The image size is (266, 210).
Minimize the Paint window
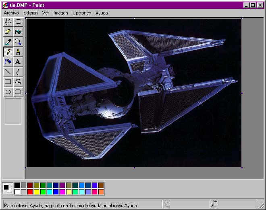pyautogui.click(x=246, y=5)
